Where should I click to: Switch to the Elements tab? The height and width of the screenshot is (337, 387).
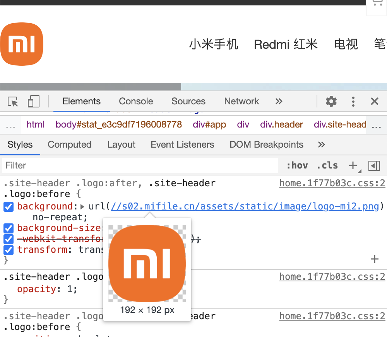click(81, 101)
